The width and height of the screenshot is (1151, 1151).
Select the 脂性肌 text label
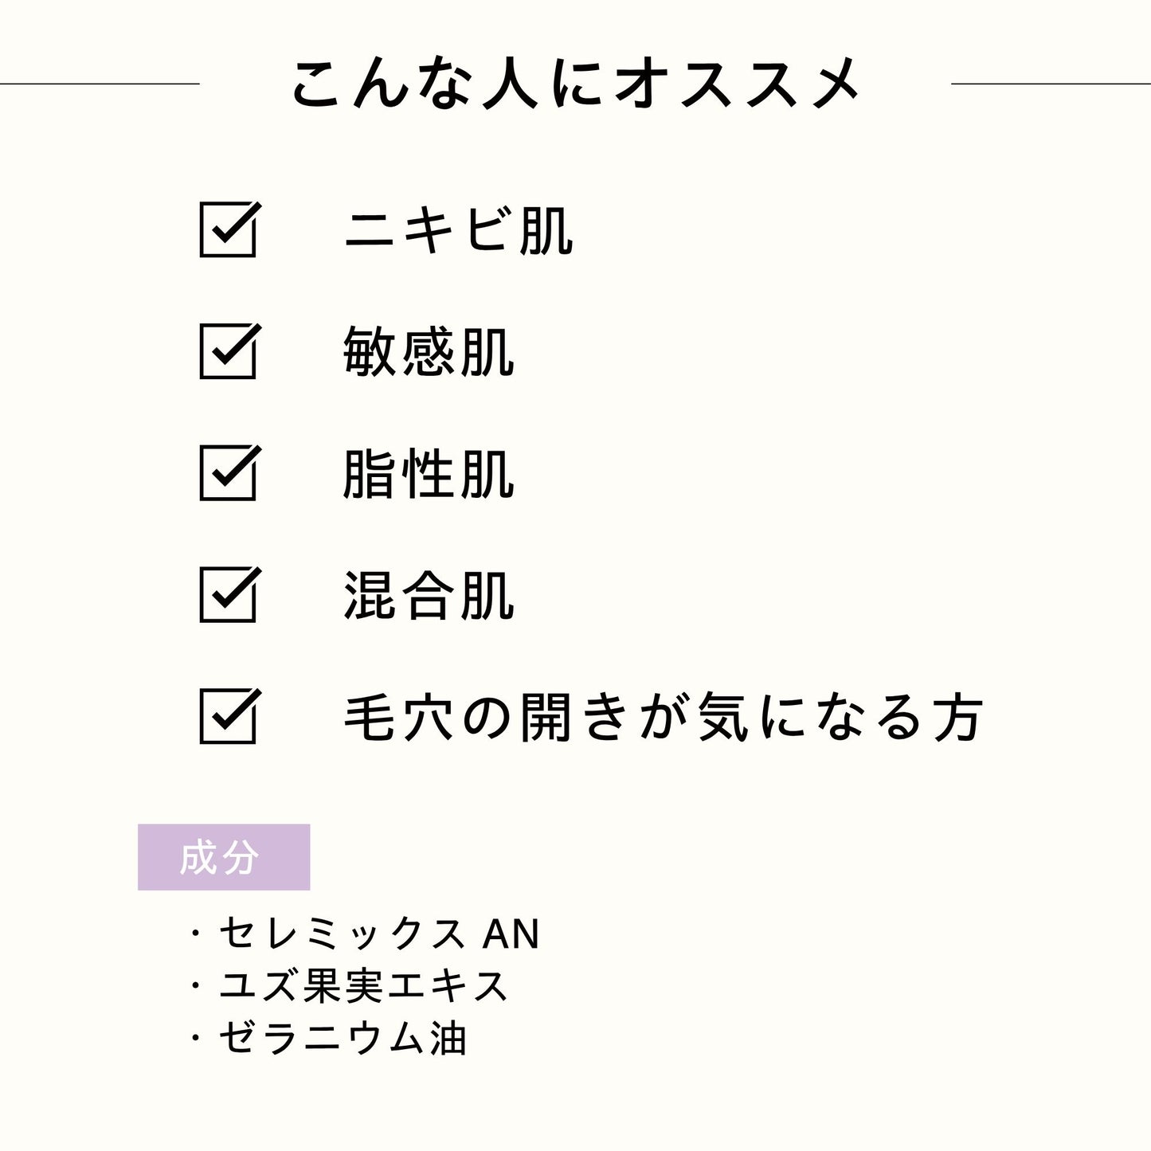coord(429,474)
